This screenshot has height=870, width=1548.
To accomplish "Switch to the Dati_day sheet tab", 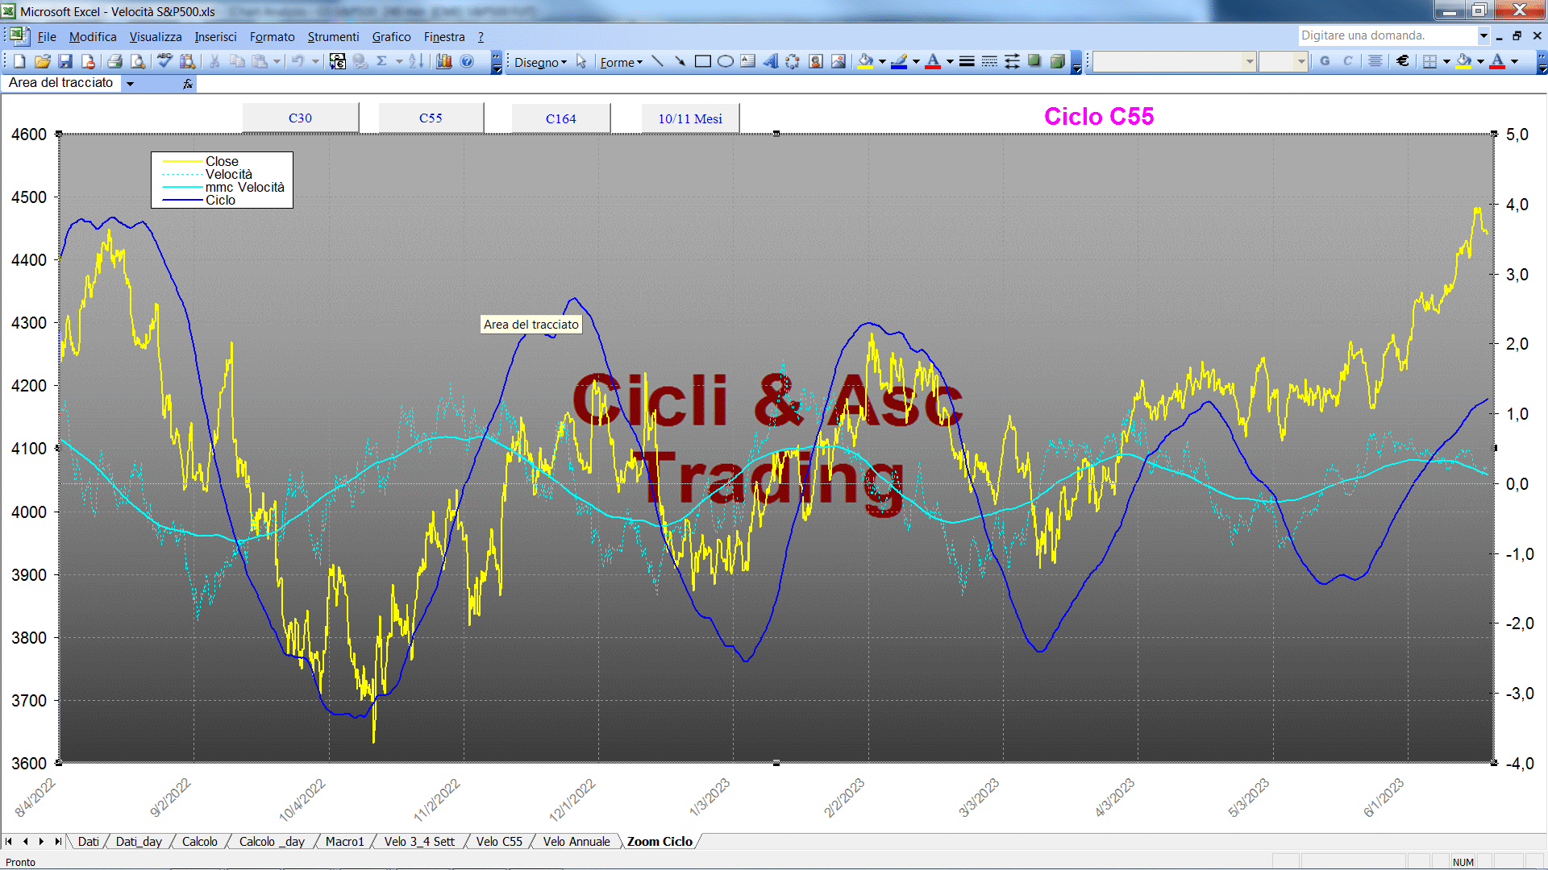I will 139,841.
